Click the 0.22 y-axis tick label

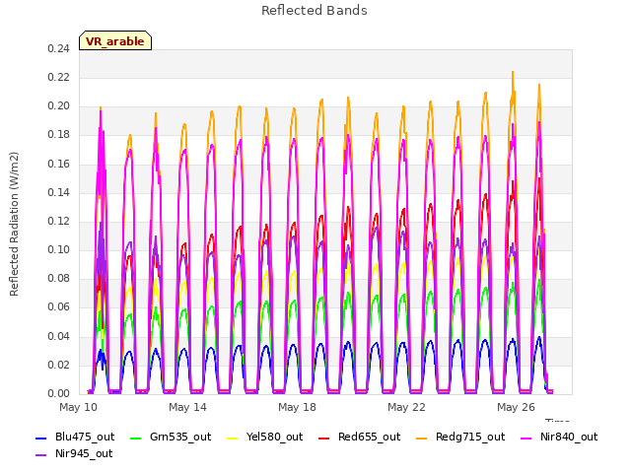59,77
